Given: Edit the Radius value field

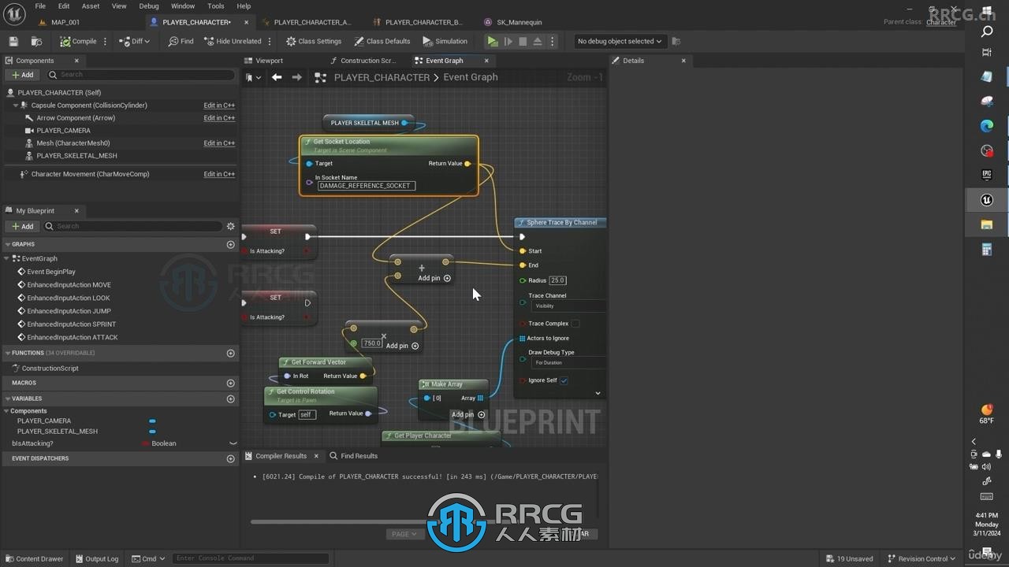Looking at the screenshot, I should pos(558,280).
